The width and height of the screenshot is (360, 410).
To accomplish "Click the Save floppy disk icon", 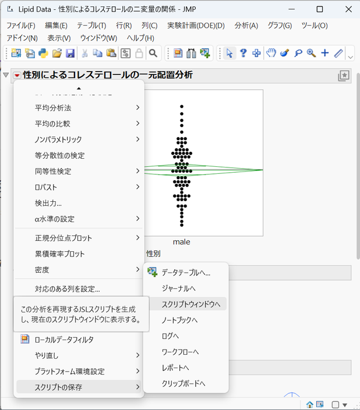I will (x=70, y=54).
